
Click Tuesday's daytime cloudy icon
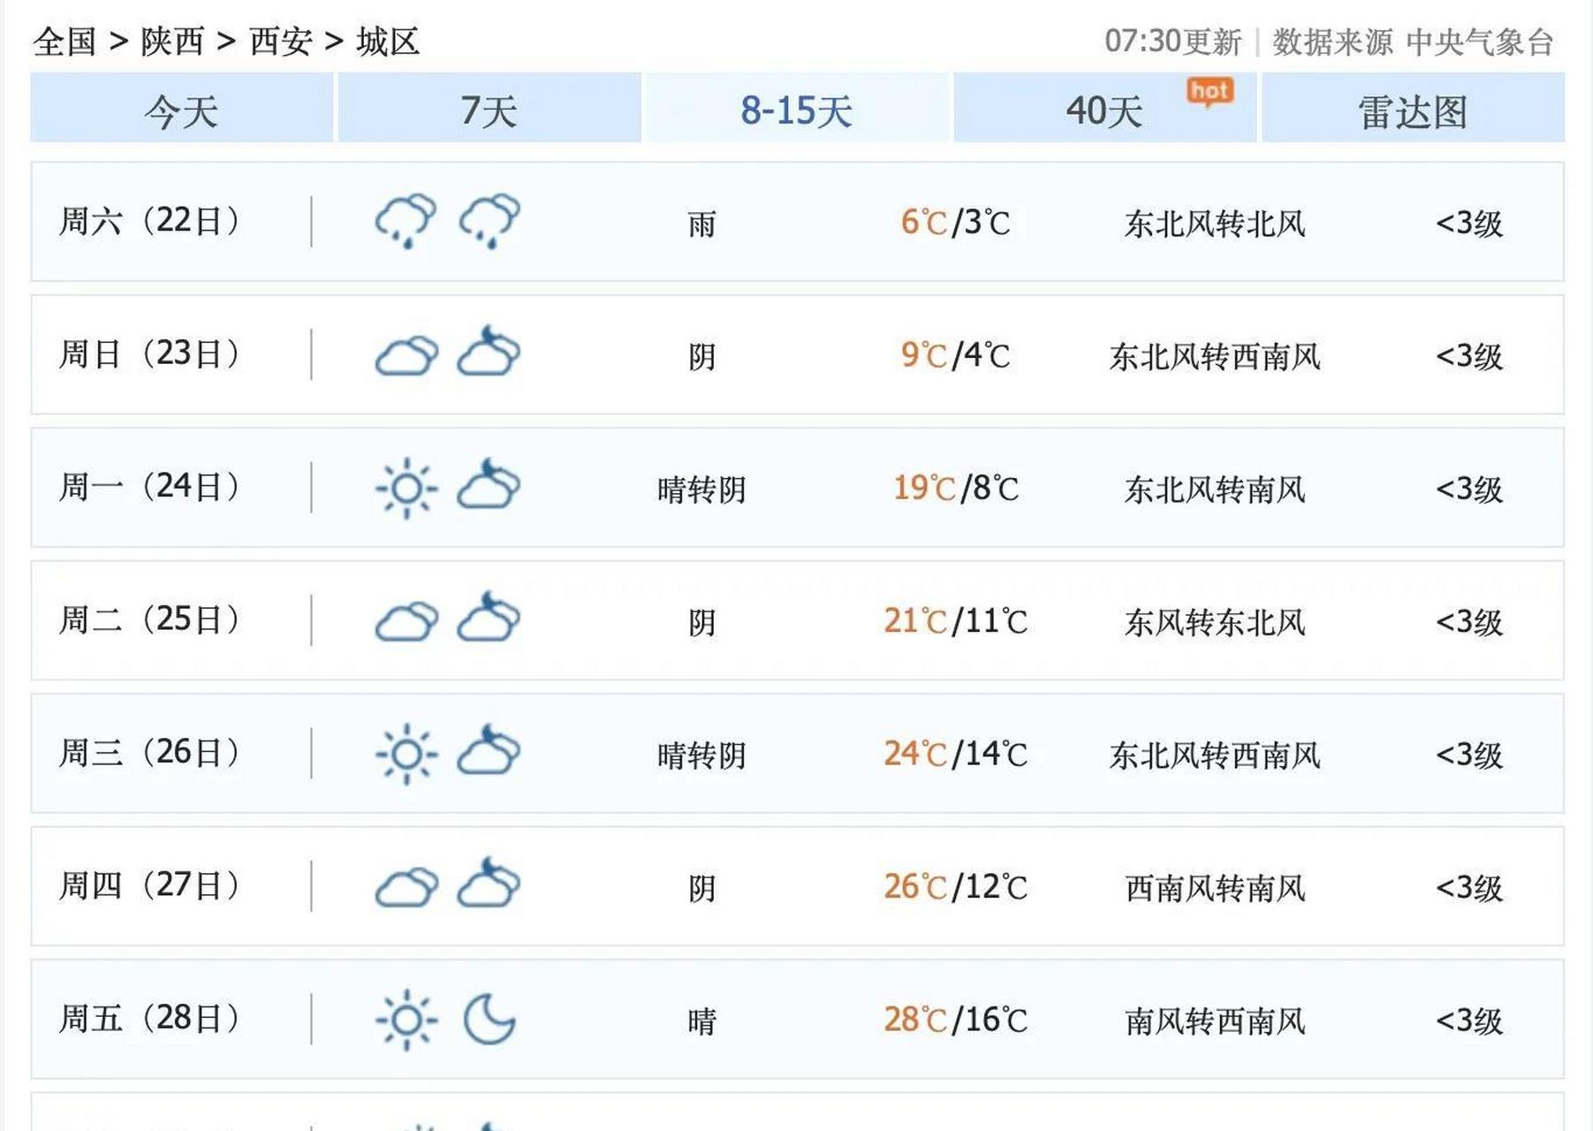[x=408, y=621]
